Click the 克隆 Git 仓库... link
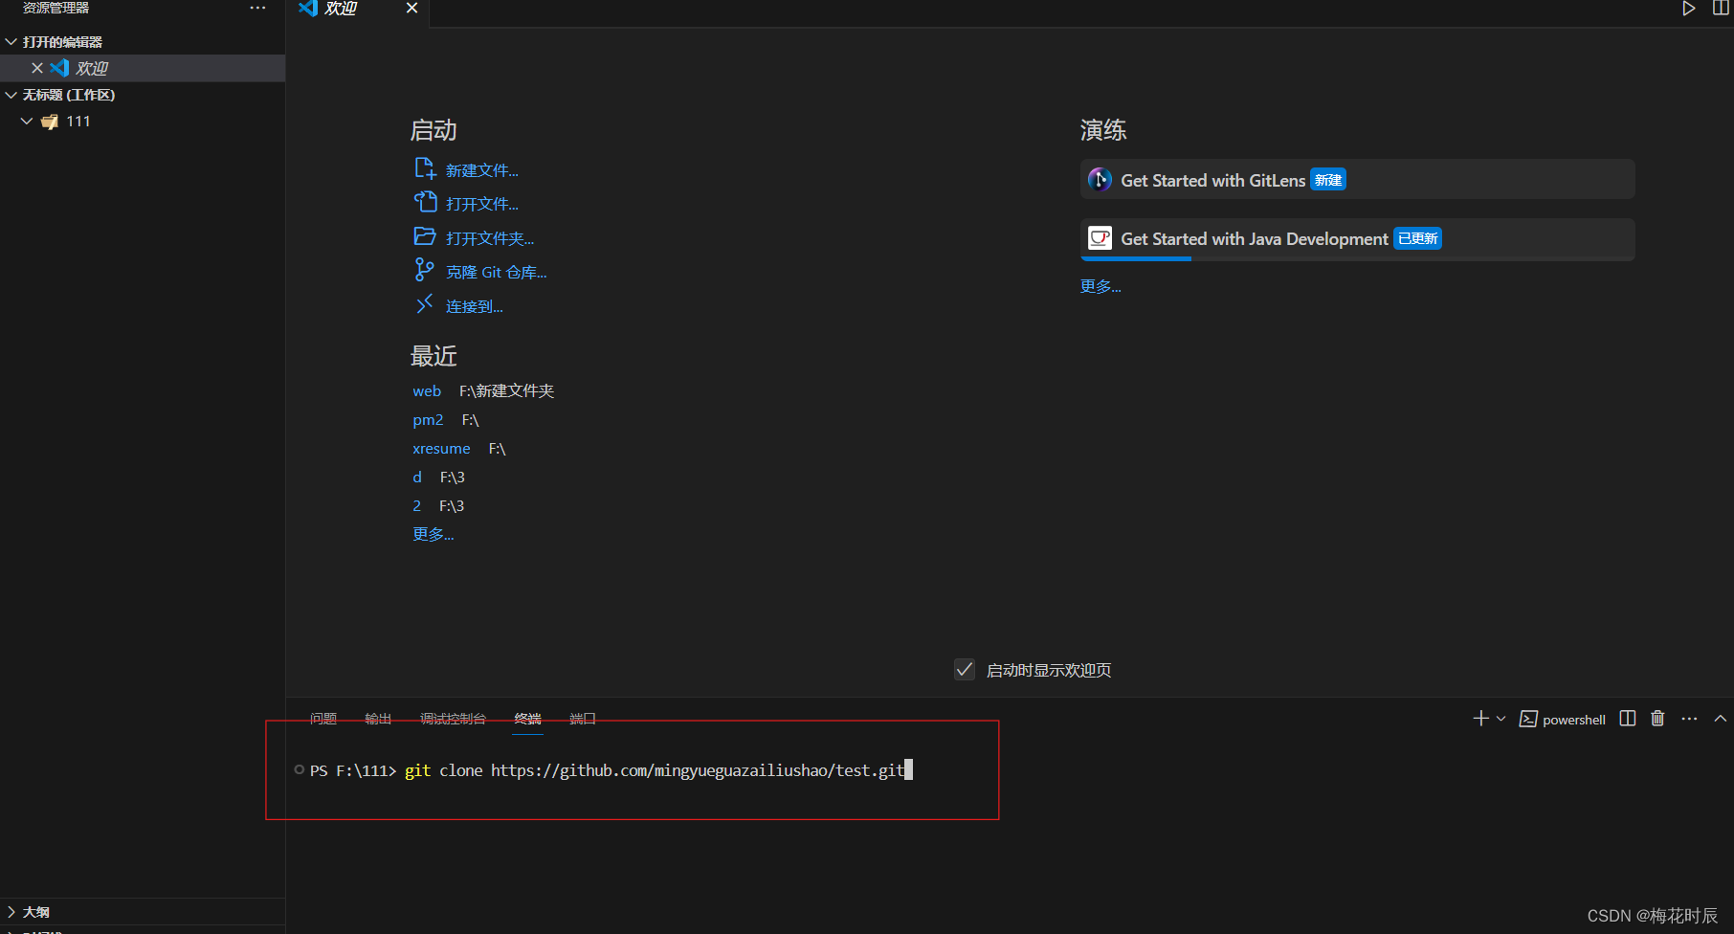Image resolution: width=1734 pixels, height=934 pixels. [x=497, y=272]
